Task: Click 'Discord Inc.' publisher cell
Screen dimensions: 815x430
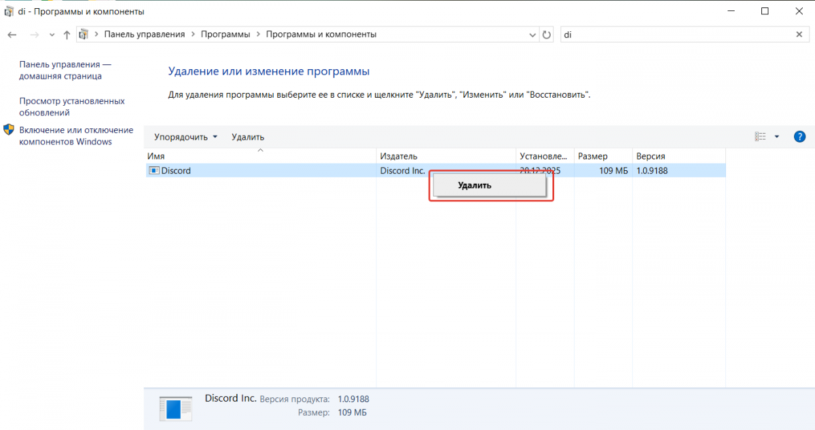Action: 403,171
